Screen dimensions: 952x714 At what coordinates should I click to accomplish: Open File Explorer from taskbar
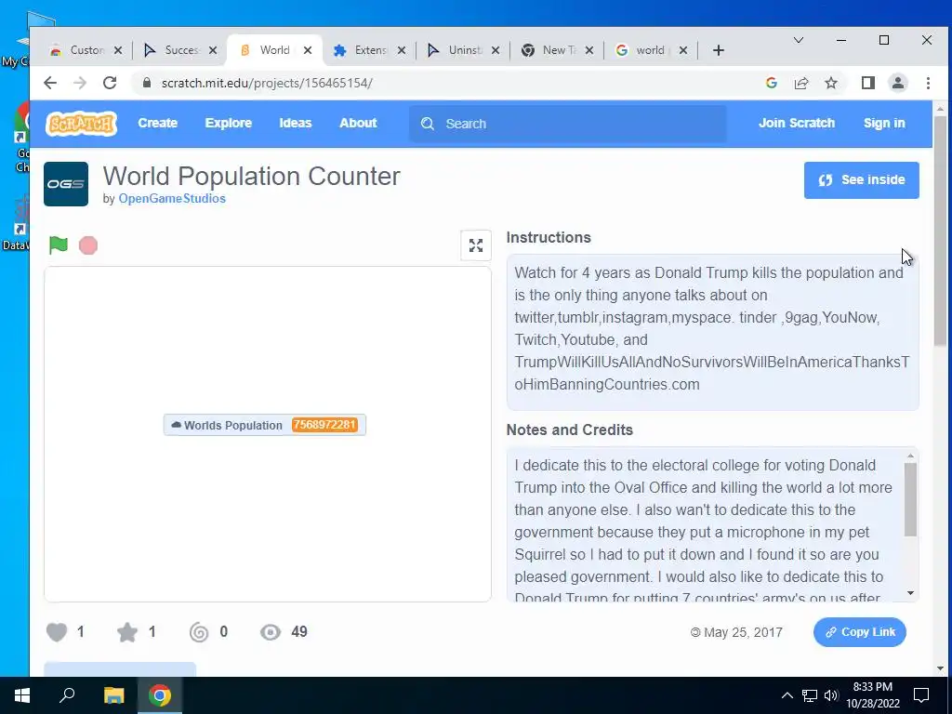tap(113, 695)
